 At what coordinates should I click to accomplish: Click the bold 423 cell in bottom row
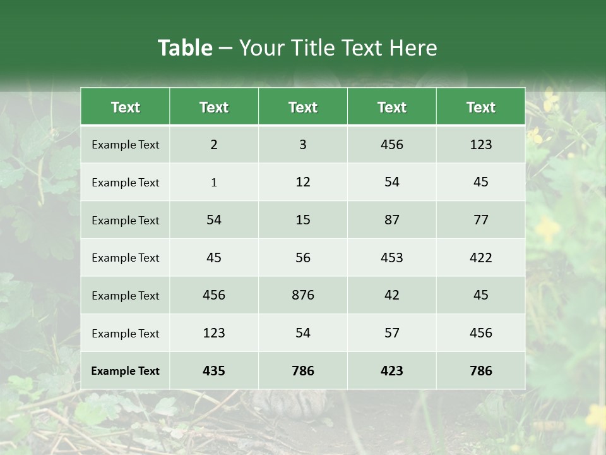[x=392, y=371]
